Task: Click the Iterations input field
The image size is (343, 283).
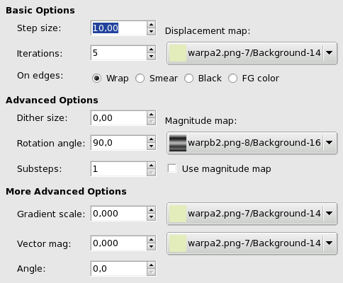Action: click(x=119, y=53)
